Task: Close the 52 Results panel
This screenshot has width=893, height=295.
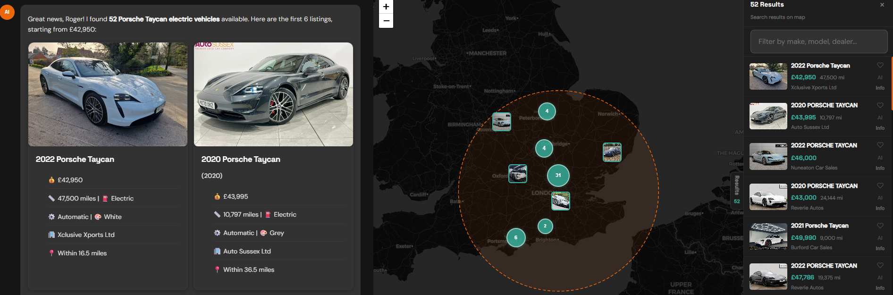Action: 882,5
